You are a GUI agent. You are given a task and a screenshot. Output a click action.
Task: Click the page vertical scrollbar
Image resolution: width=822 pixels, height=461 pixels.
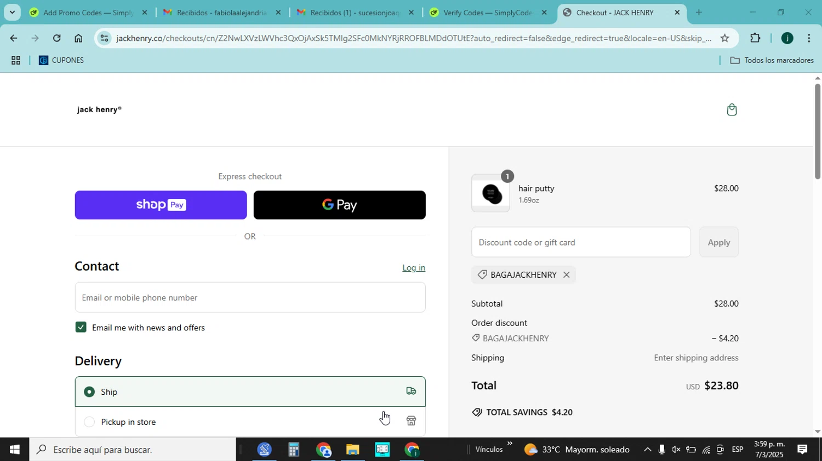[817, 131]
